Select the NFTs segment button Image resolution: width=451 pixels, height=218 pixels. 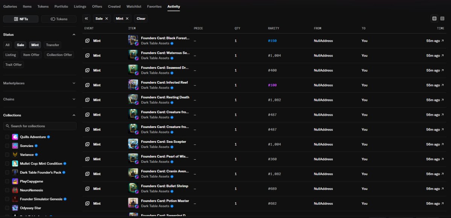click(21, 19)
